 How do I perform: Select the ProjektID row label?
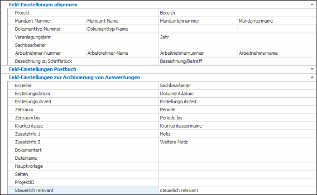point(24,182)
